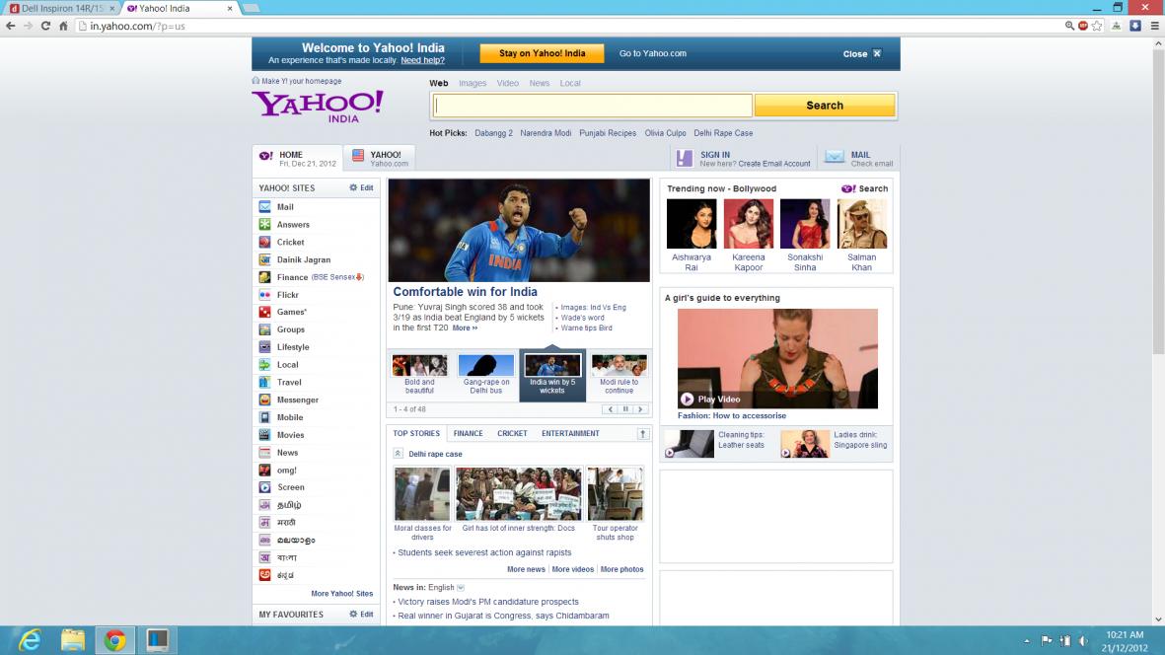Screen dimensions: 1165x655
Task: Open Internet Explorer from the taskbar
Action: [30, 640]
